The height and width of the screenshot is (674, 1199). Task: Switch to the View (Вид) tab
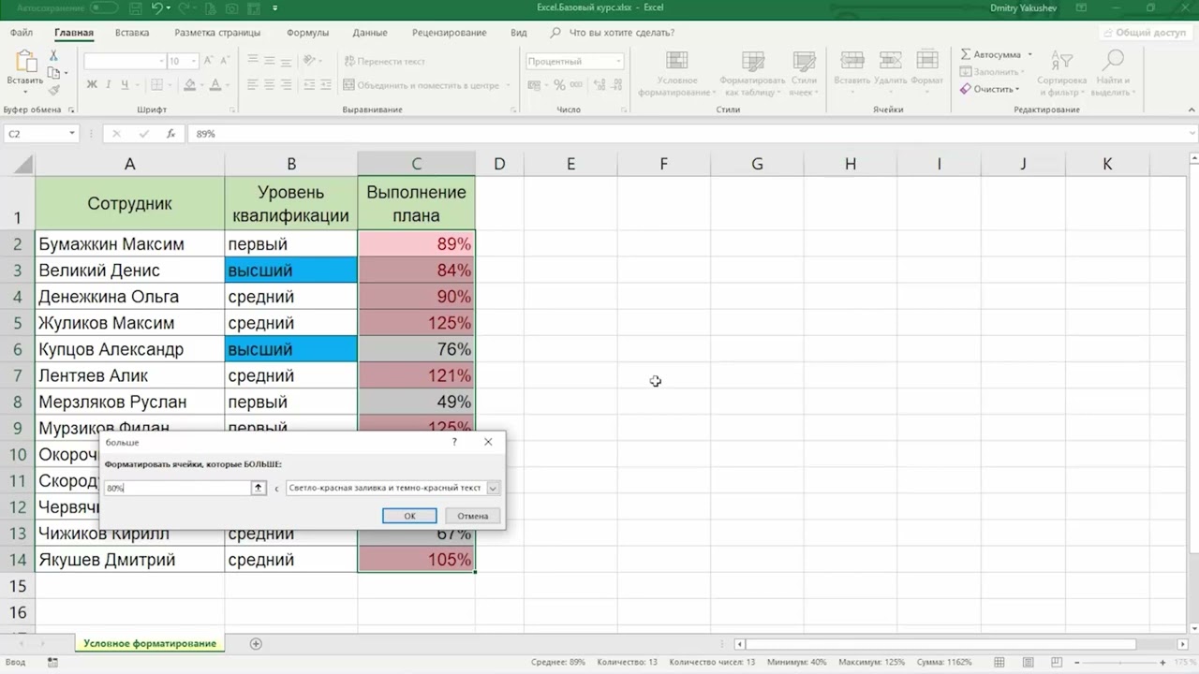click(518, 33)
